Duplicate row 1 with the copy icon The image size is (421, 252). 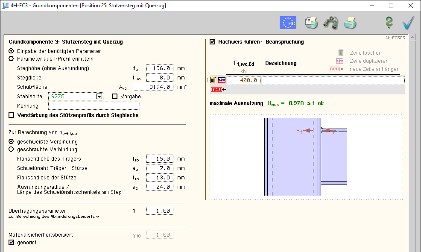(x=222, y=80)
